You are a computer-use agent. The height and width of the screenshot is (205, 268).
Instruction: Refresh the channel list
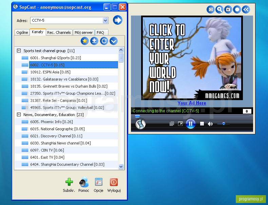[x=104, y=41]
